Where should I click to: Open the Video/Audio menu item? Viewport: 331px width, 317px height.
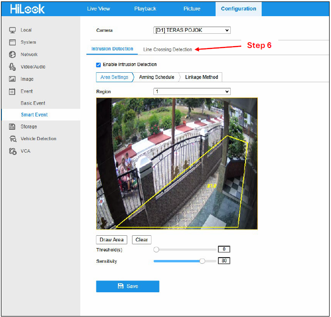pyautogui.click(x=33, y=67)
